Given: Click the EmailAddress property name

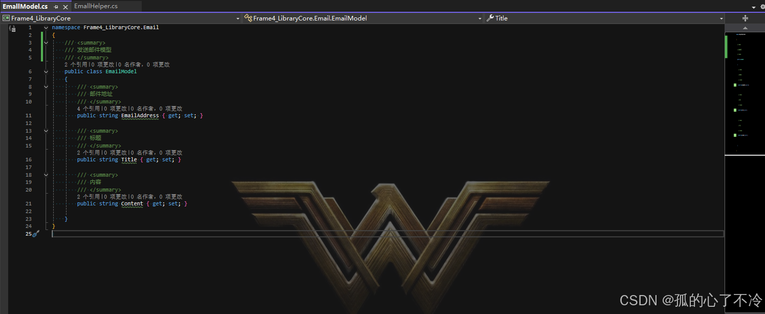Looking at the screenshot, I should (x=140, y=116).
